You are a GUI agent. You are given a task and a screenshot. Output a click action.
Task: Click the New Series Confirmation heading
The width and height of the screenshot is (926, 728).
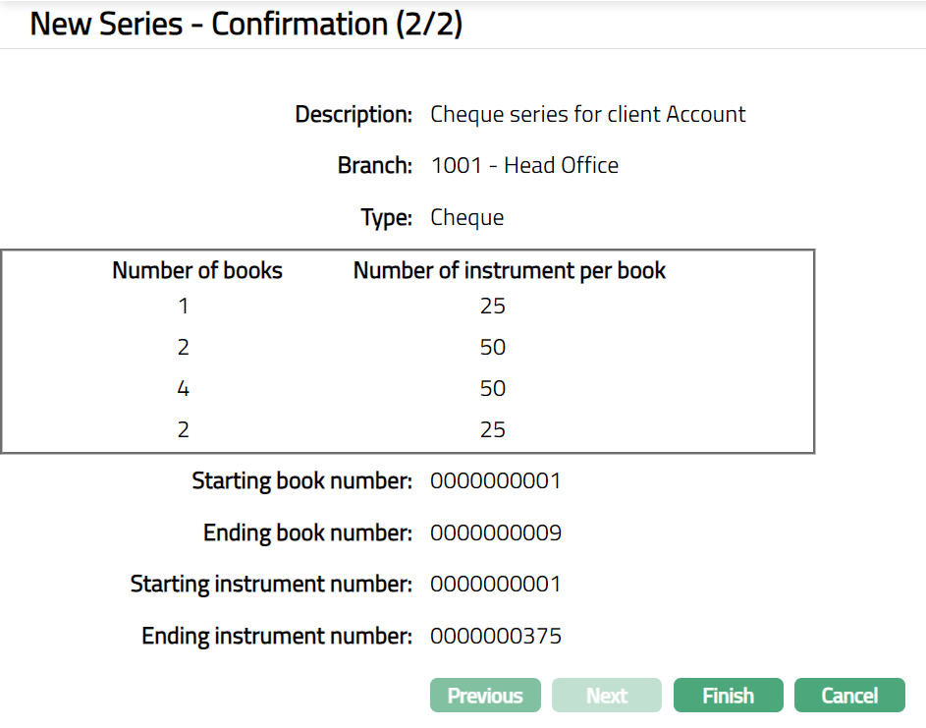click(246, 25)
